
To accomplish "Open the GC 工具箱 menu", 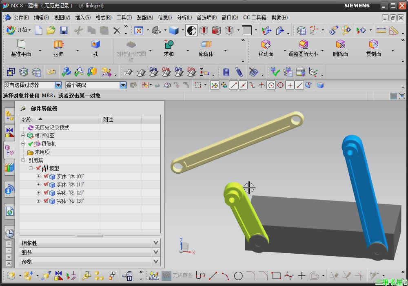I will (255, 18).
